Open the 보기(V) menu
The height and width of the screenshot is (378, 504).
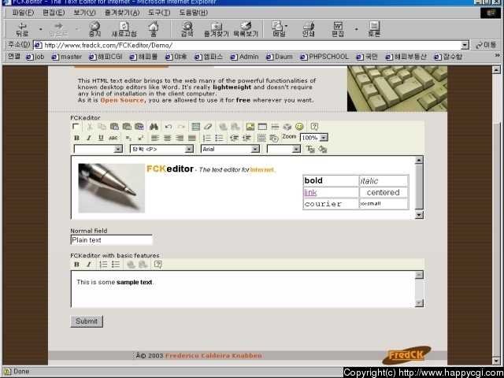pos(84,13)
